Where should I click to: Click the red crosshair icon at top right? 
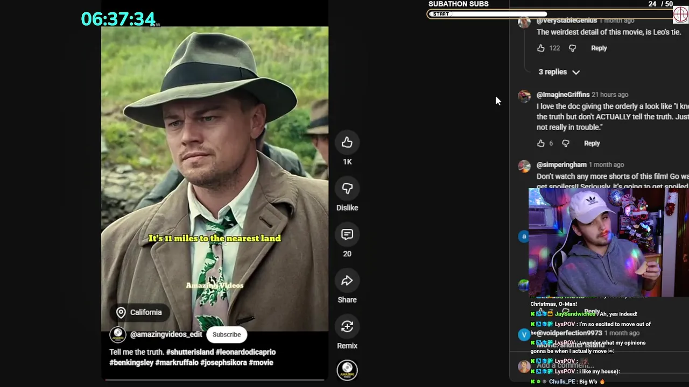tap(680, 15)
